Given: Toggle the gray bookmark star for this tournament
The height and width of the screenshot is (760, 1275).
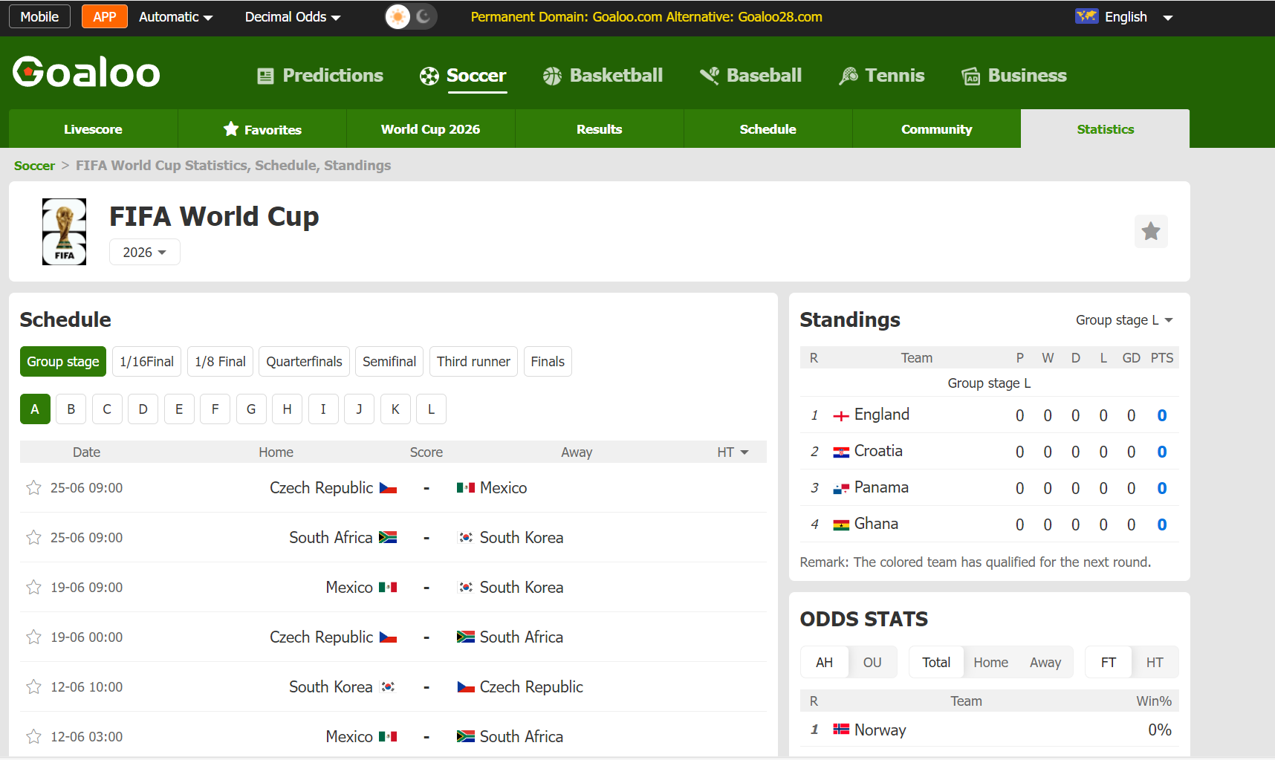Looking at the screenshot, I should (x=1151, y=231).
